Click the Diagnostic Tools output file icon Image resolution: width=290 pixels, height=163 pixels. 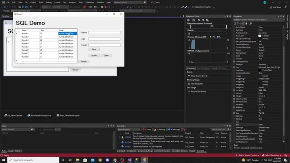[193, 20]
